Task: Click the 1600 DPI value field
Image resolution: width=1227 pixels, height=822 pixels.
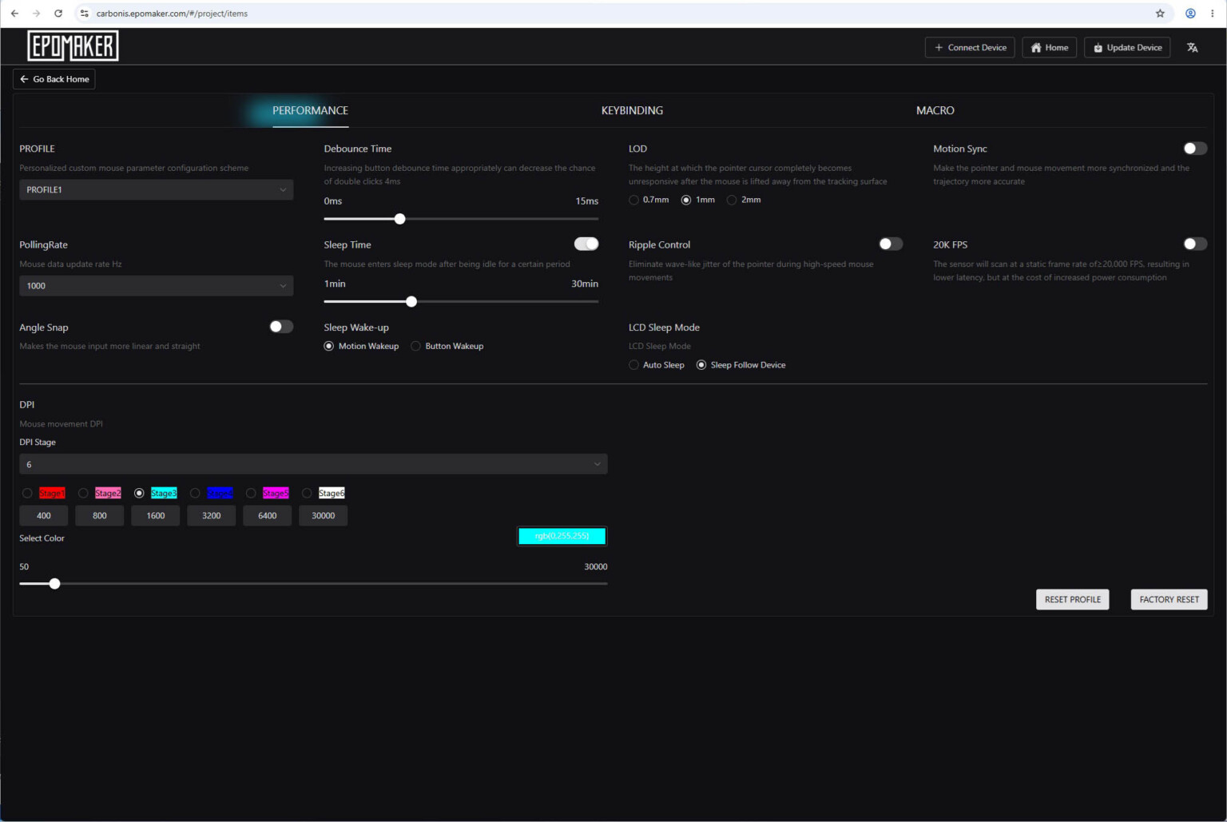Action: click(156, 516)
